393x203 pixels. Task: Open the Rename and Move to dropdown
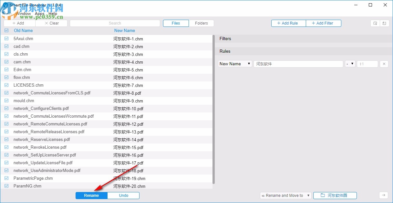[x=285, y=195]
